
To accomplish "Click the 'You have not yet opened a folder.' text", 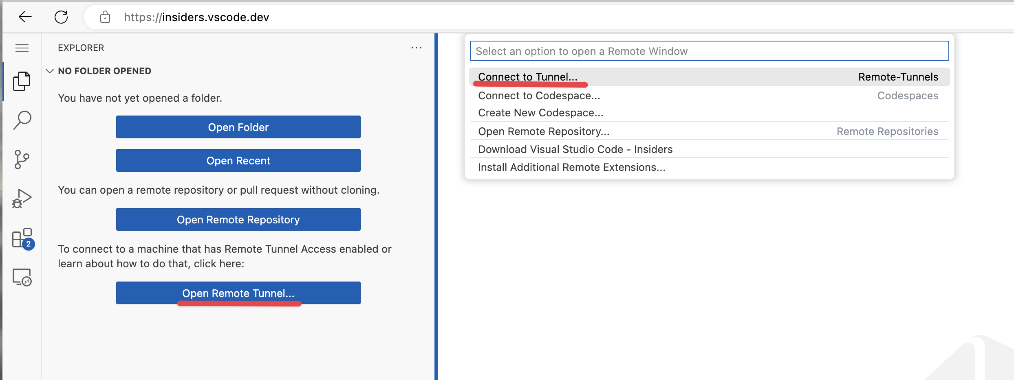I will (x=140, y=98).
